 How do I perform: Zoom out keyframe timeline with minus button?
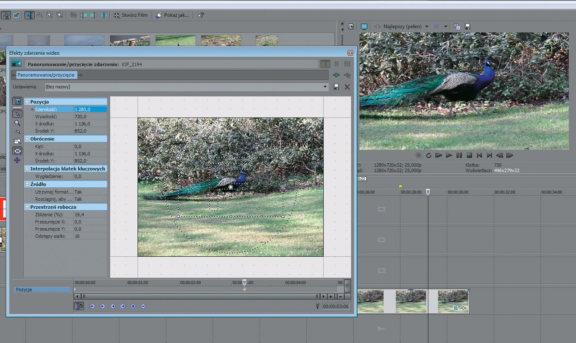[x=341, y=297]
